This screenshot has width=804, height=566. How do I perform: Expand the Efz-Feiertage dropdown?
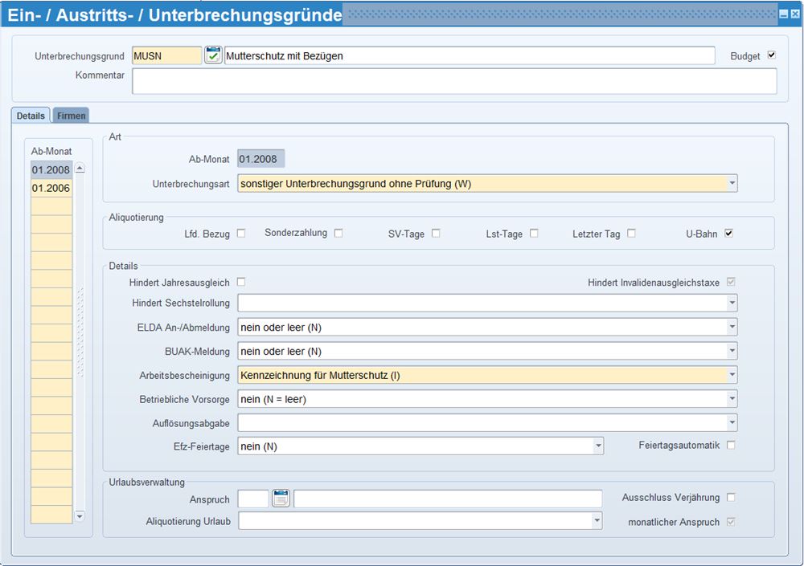pos(597,446)
